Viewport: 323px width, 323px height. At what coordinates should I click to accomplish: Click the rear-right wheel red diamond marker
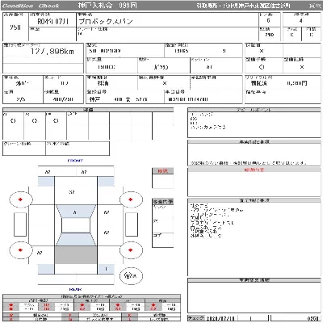[x=131, y=250]
